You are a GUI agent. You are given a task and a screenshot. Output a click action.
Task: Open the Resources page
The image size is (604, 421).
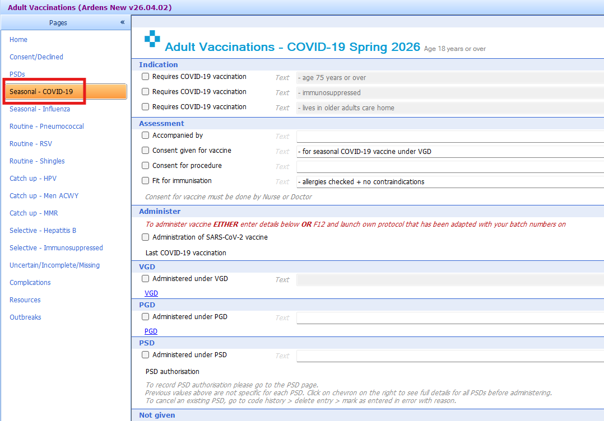point(25,300)
